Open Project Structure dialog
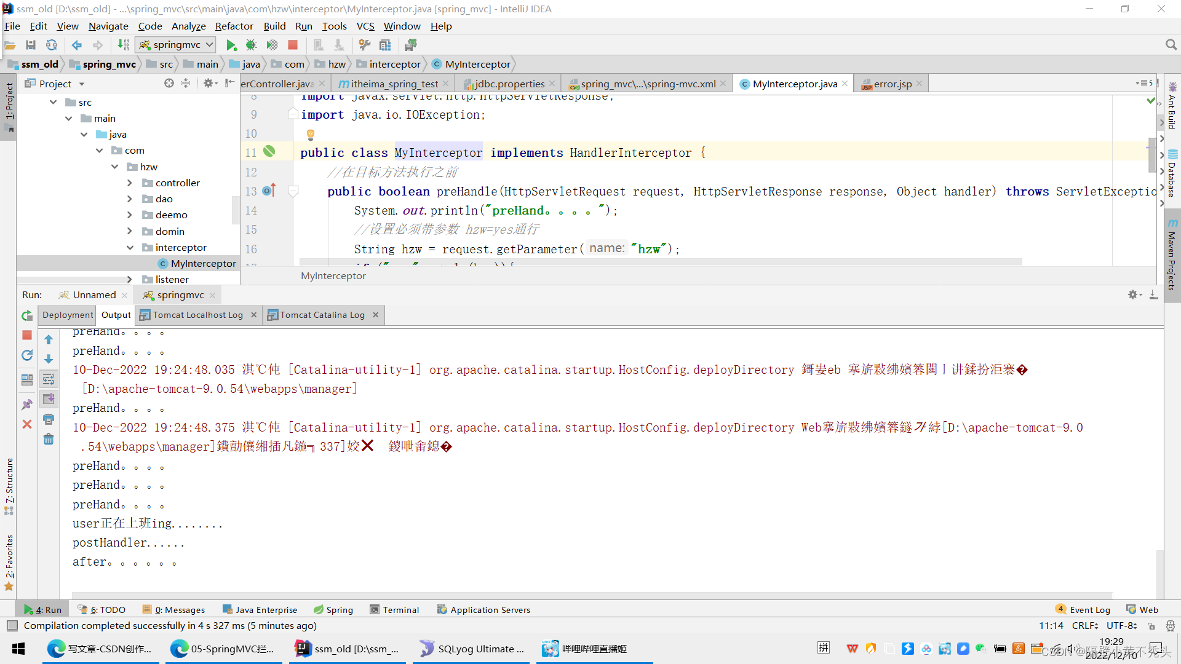This screenshot has width=1181, height=664. point(385,44)
